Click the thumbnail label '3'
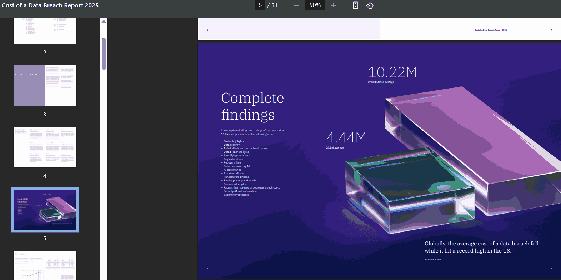The image size is (561, 280). coord(45,115)
